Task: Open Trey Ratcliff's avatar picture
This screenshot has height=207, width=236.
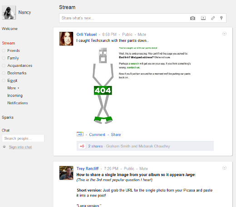Action: tap(66, 173)
